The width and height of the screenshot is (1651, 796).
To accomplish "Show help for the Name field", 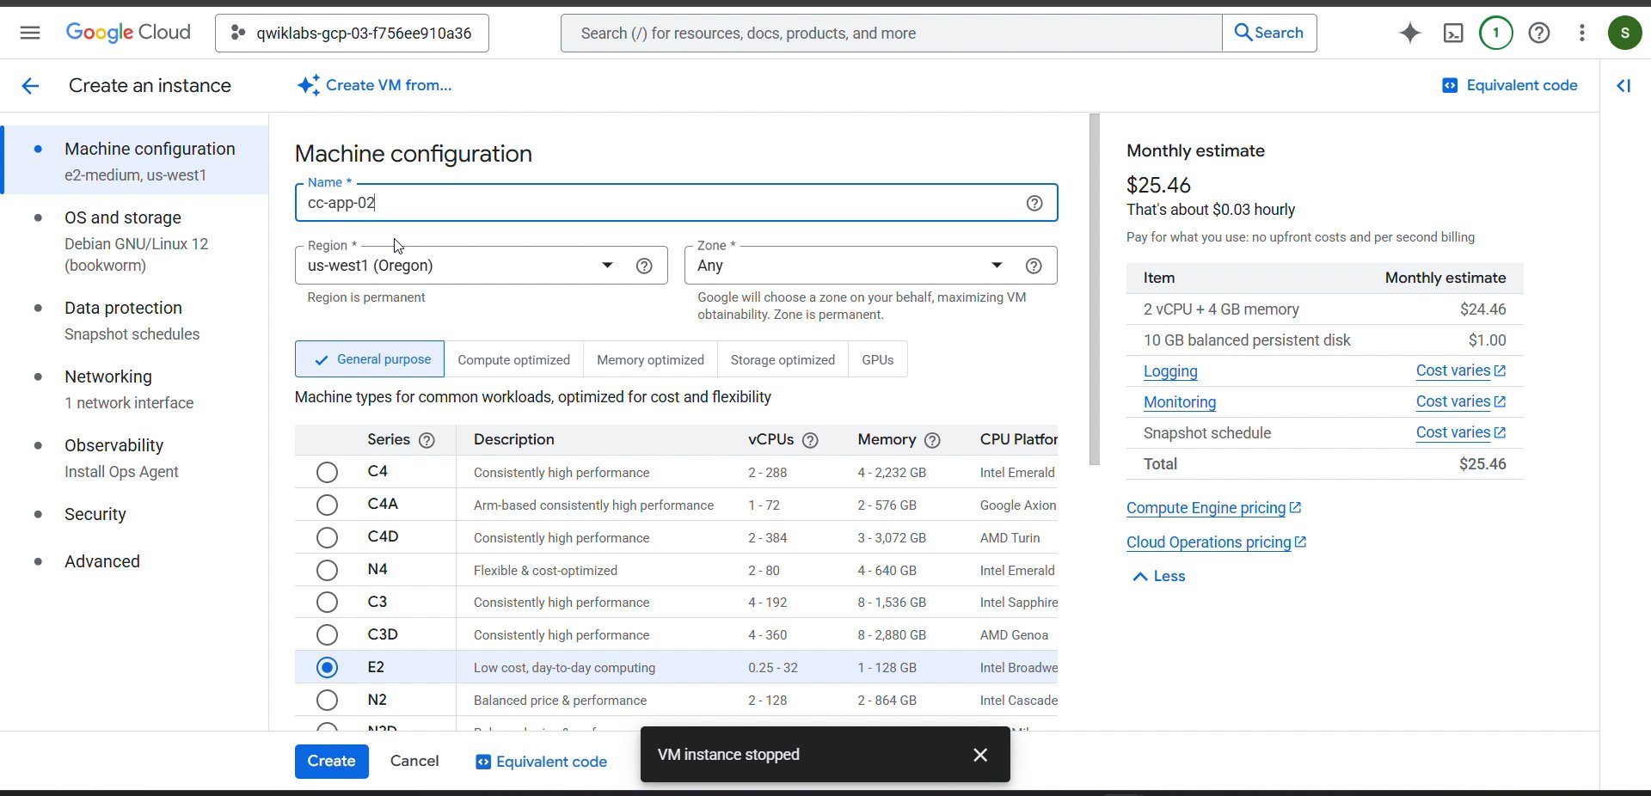I will point(1034,203).
